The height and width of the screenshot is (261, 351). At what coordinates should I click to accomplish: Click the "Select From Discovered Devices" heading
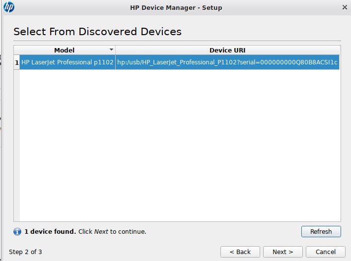click(97, 32)
